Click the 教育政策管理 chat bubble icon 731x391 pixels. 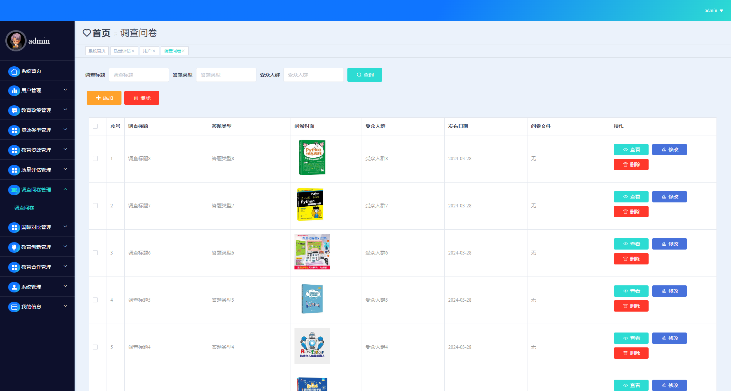14,111
